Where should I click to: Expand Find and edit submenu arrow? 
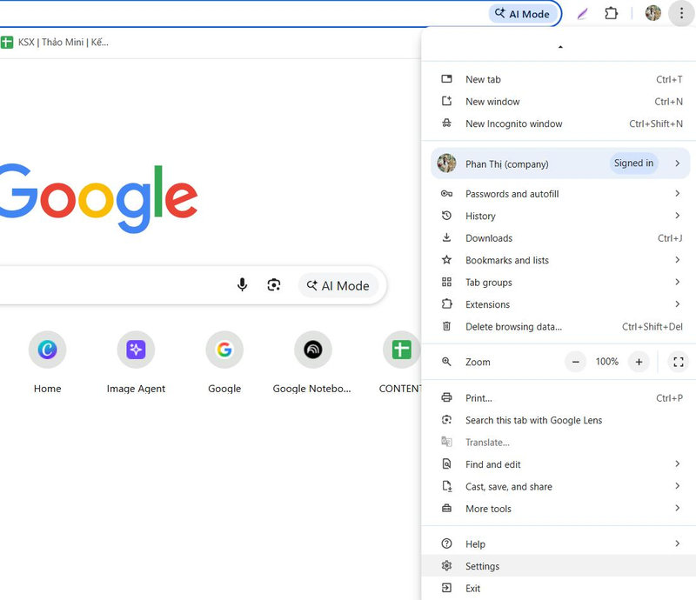click(x=678, y=464)
